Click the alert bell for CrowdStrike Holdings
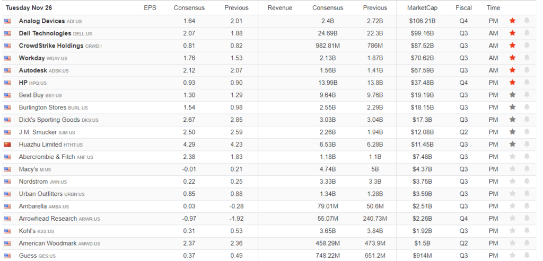Screen dimensions: 543x261 point(527,46)
